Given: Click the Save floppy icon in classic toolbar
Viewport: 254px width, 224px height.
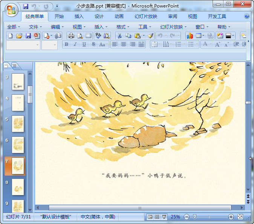Looking at the screenshot, I should coord(28,36).
